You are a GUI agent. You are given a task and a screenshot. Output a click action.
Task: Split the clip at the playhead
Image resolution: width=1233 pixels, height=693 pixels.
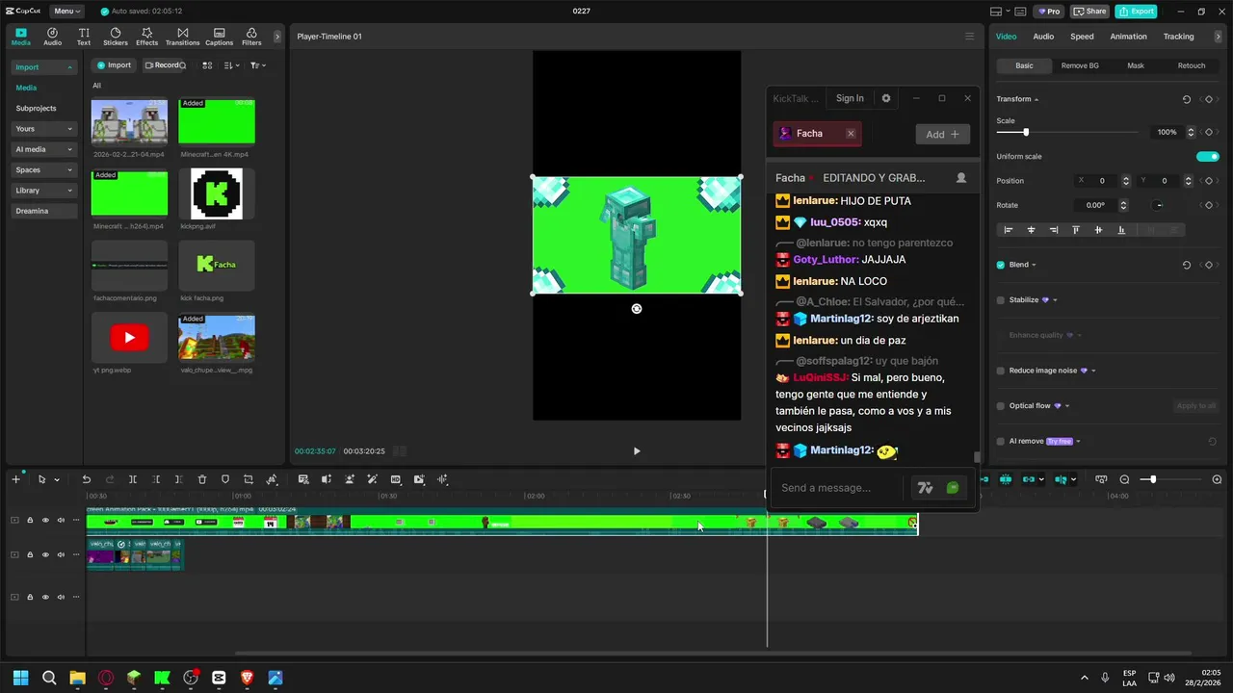(132, 479)
